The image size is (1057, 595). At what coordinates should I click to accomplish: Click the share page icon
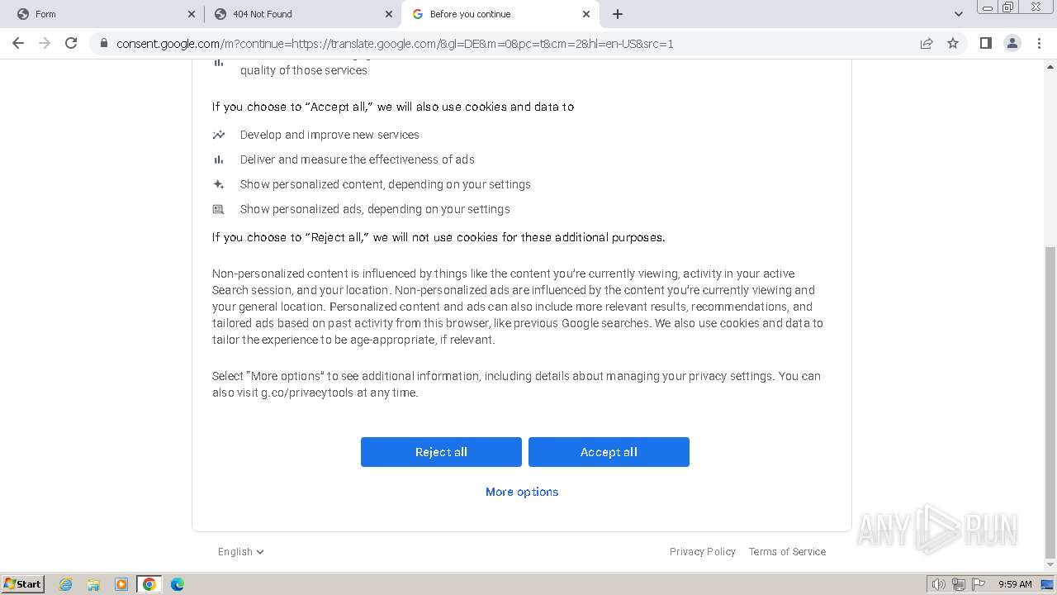pyautogui.click(x=927, y=43)
